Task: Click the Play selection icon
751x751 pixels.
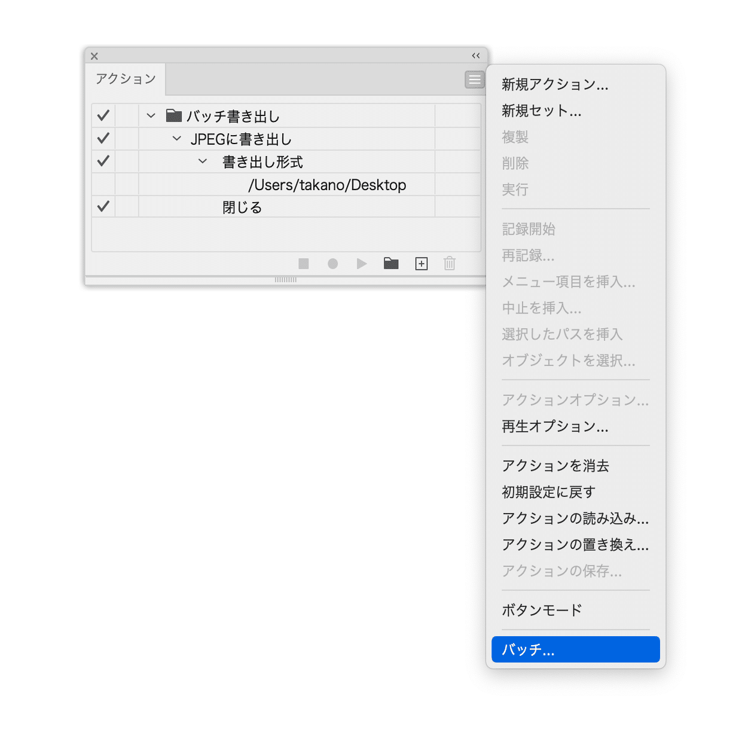Action: pyautogui.click(x=362, y=264)
